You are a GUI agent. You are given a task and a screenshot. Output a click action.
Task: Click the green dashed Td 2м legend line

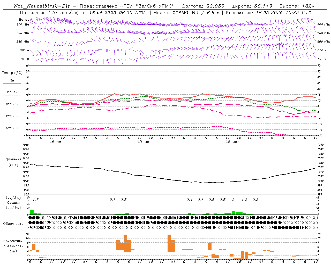coord(12,95)
